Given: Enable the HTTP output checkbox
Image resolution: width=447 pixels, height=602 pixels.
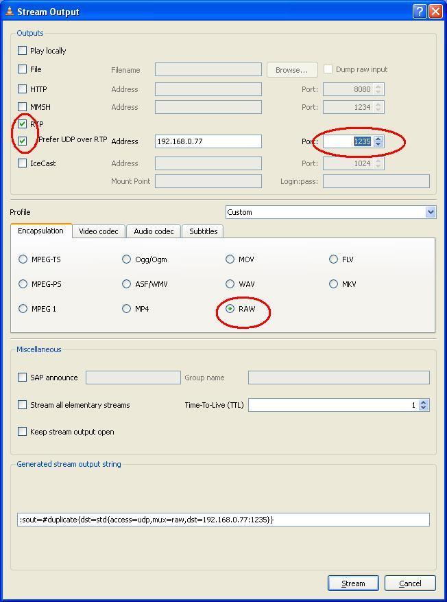Looking at the screenshot, I should click(x=22, y=89).
